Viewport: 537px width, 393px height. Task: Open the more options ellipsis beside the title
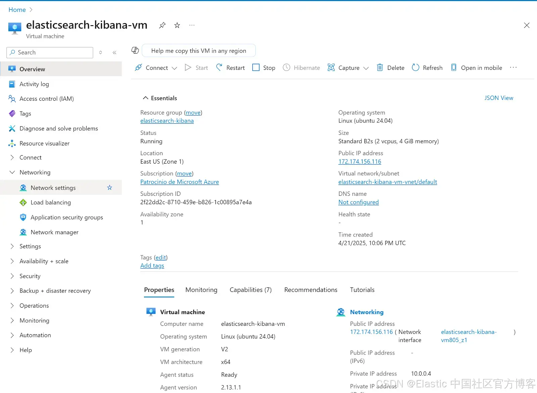(x=192, y=25)
